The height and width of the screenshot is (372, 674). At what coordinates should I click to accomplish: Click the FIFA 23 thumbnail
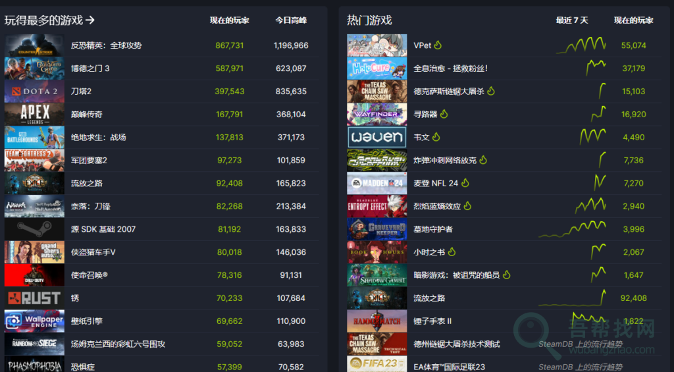pos(377,365)
